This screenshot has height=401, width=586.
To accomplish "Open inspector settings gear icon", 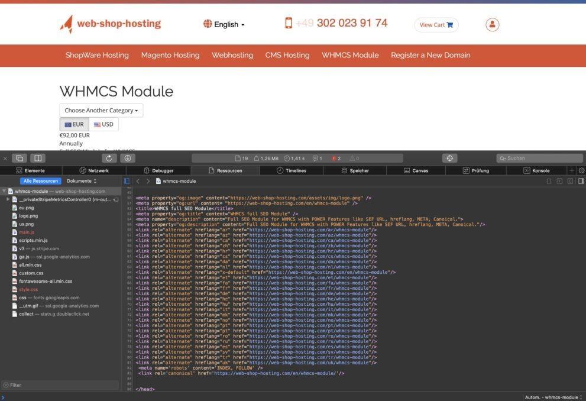I will click(x=581, y=171).
